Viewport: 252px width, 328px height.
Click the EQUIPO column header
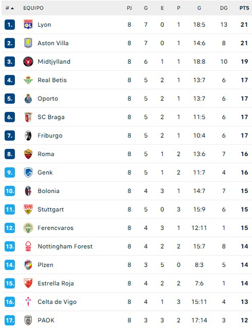(33, 8)
